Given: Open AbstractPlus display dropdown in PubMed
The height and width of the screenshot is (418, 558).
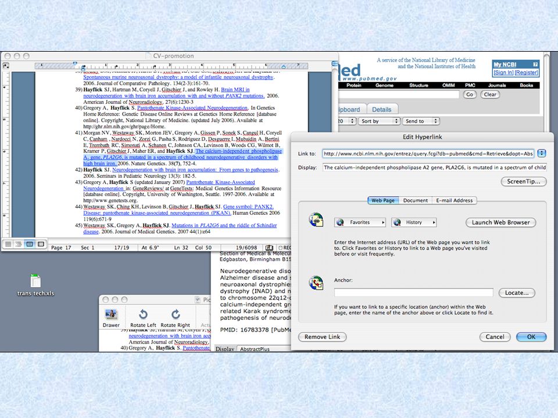Looking at the screenshot, I should tap(264, 349).
